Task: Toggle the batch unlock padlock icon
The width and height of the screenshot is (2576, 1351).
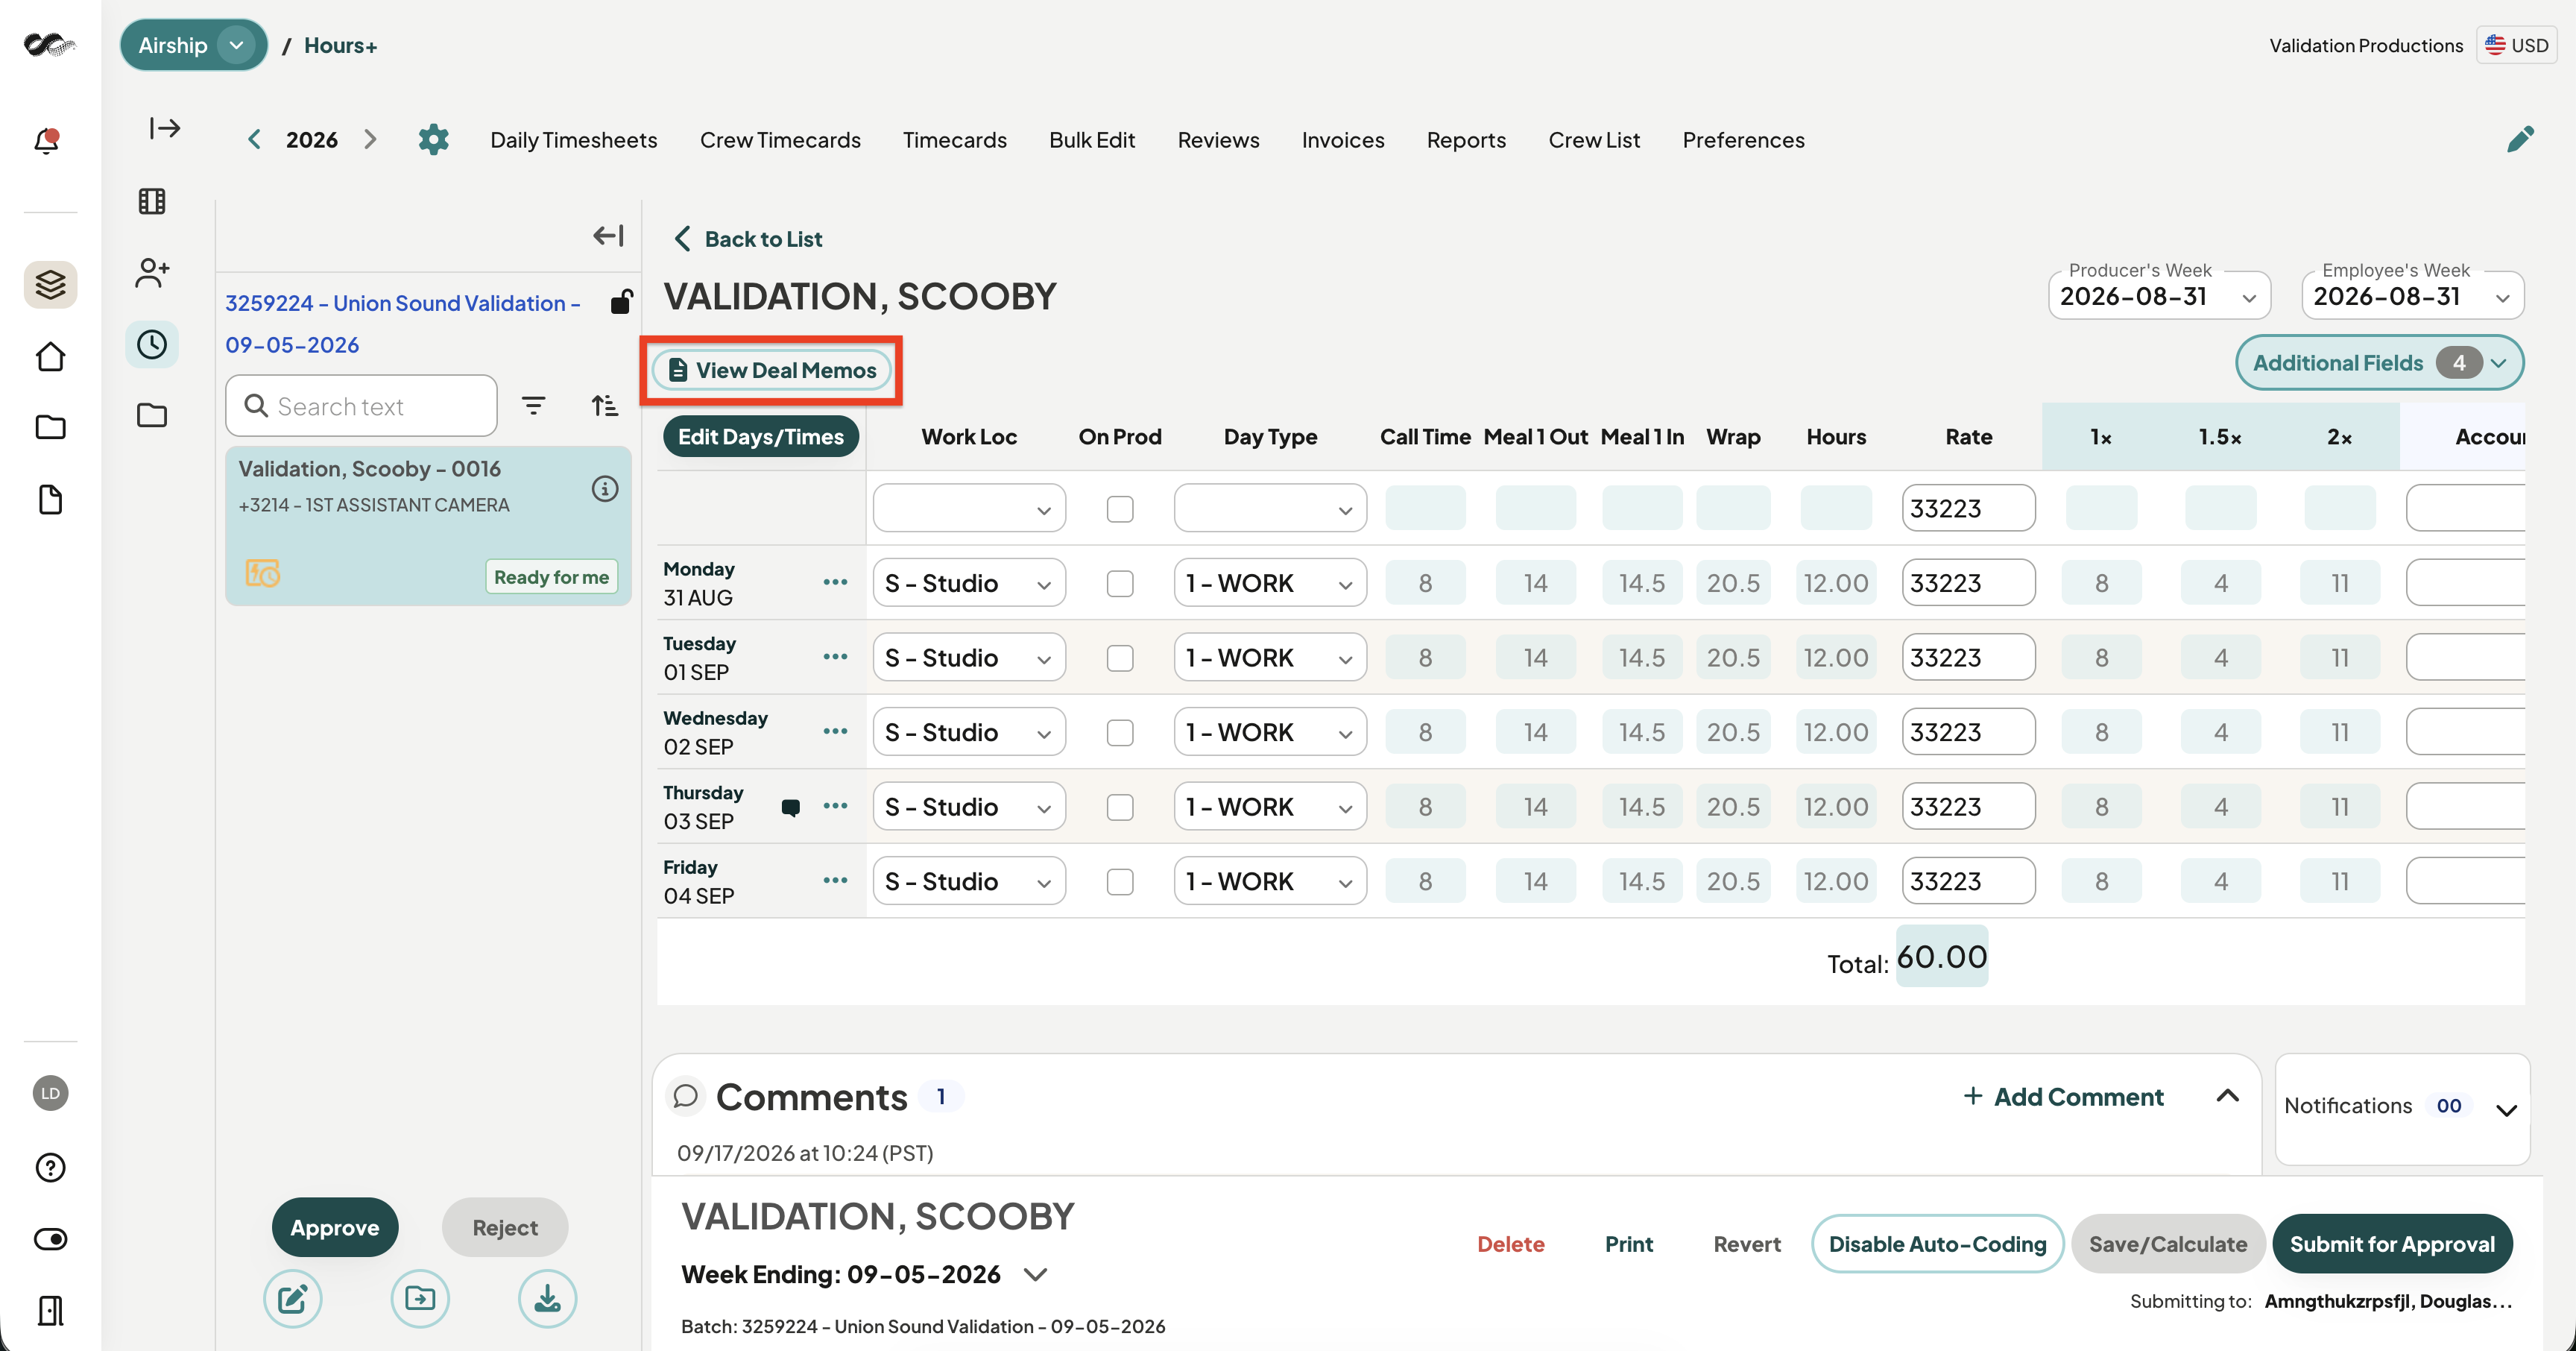Action: [x=621, y=301]
